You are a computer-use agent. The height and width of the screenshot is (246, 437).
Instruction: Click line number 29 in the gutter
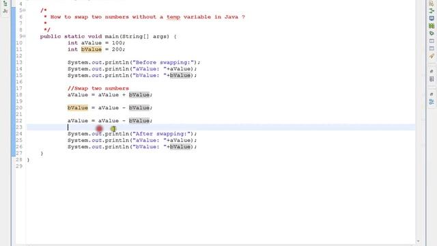pos(19,166)
